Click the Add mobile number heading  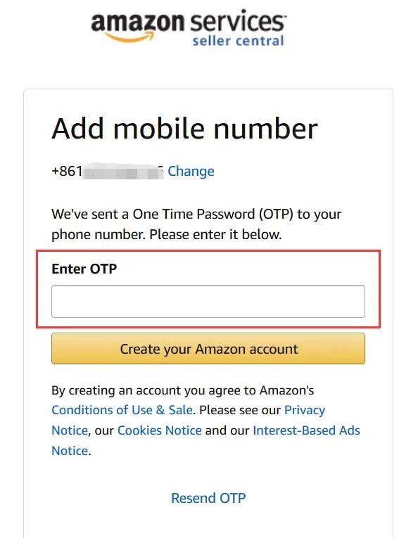point(184,129)
